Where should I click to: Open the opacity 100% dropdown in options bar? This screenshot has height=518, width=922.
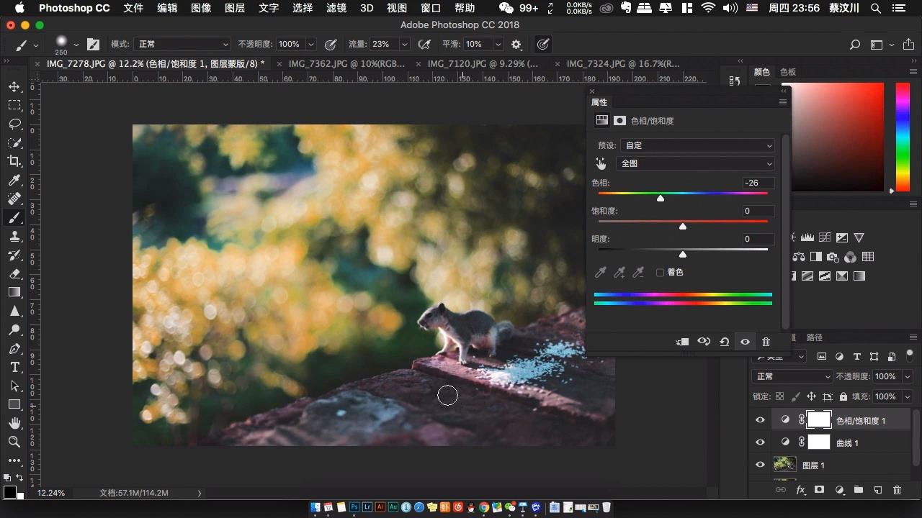tap(311, 44)
